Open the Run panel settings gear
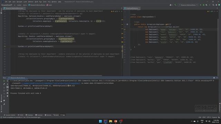Viewport: 221px width, 124px height. point(214,78)
